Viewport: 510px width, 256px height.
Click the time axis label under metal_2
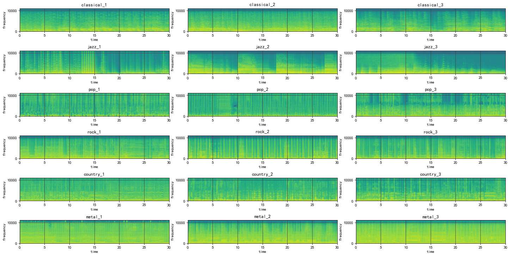pyautogui.click(x=262, y=252)
